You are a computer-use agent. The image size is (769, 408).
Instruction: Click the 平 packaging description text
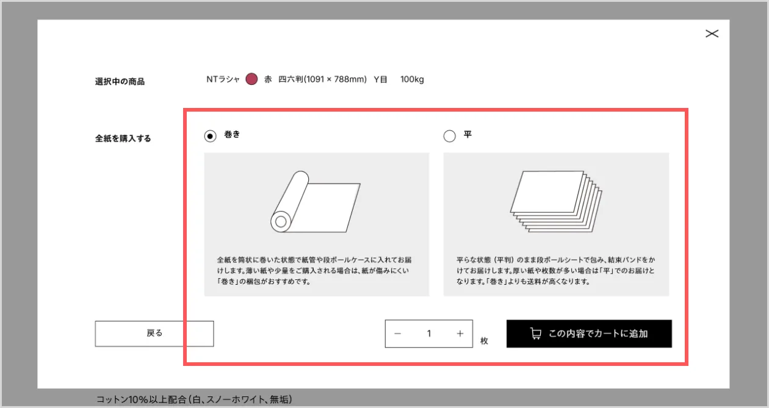pyautogui.click(x=555, y=271)
